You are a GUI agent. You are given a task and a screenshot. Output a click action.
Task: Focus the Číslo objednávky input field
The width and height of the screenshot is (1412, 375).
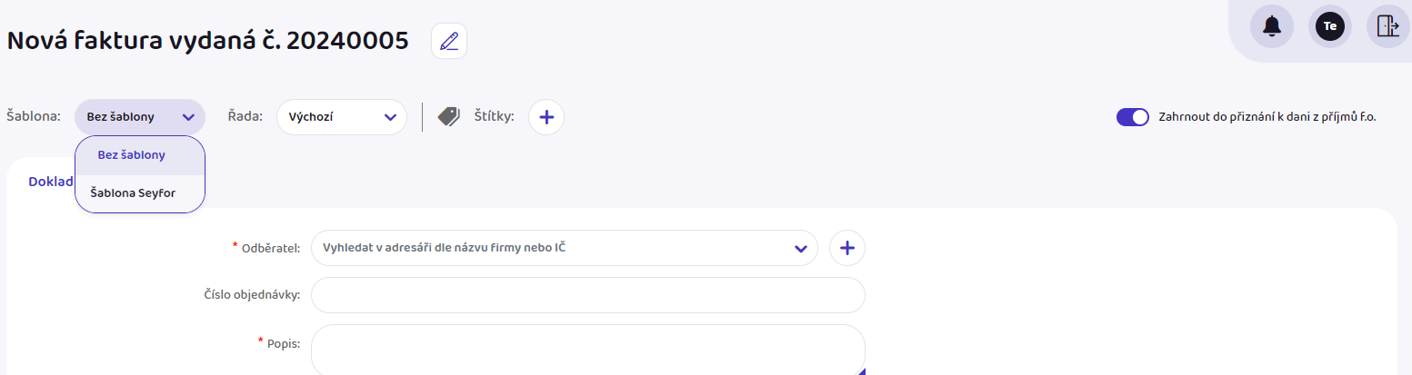pos(588,295)
